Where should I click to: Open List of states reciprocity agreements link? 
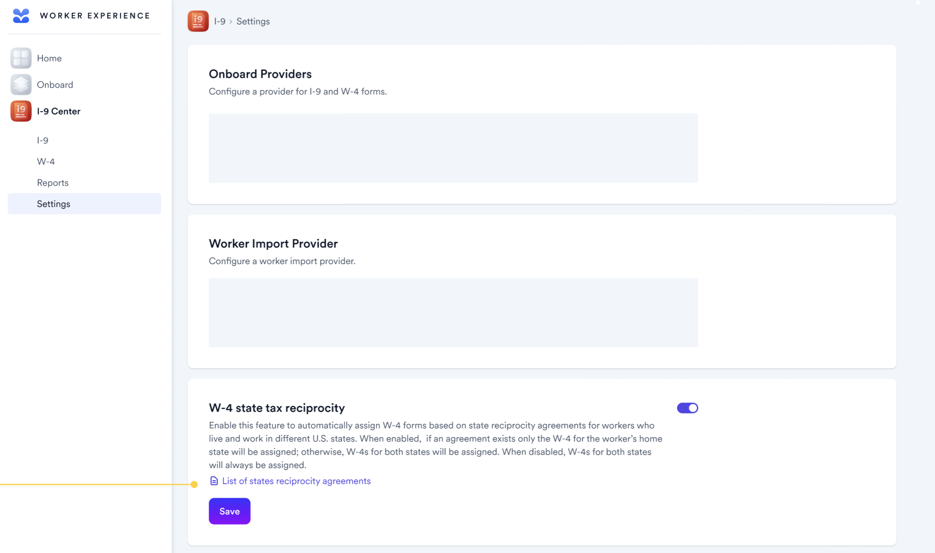click(296, 481)
